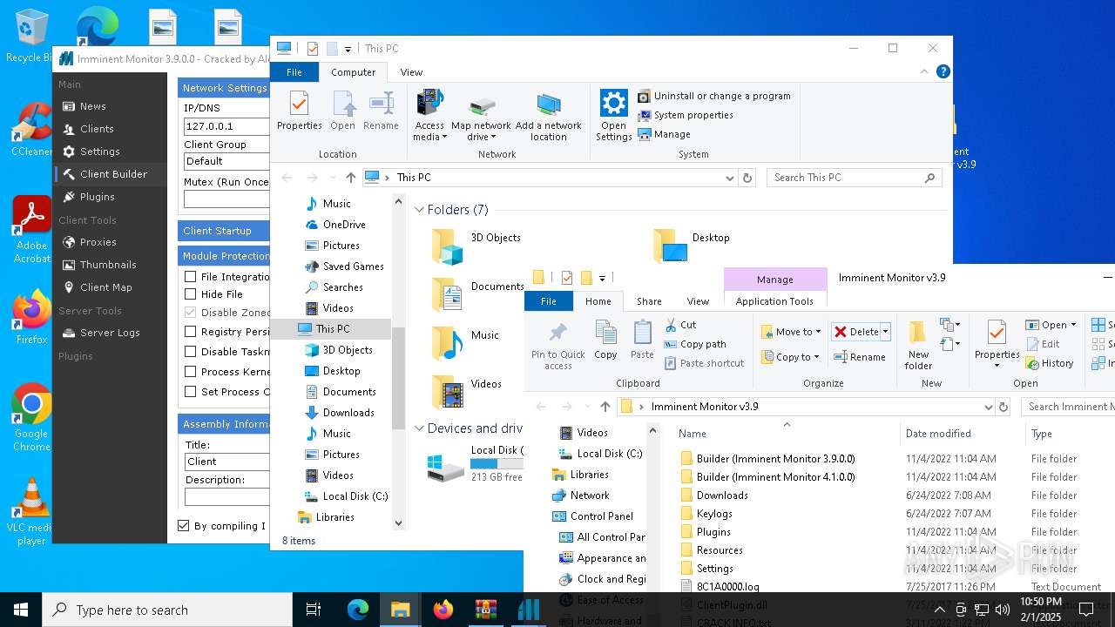Collapse the Folders (7) group
Screen dimensions: 1115x627
(x=419, y=210)
